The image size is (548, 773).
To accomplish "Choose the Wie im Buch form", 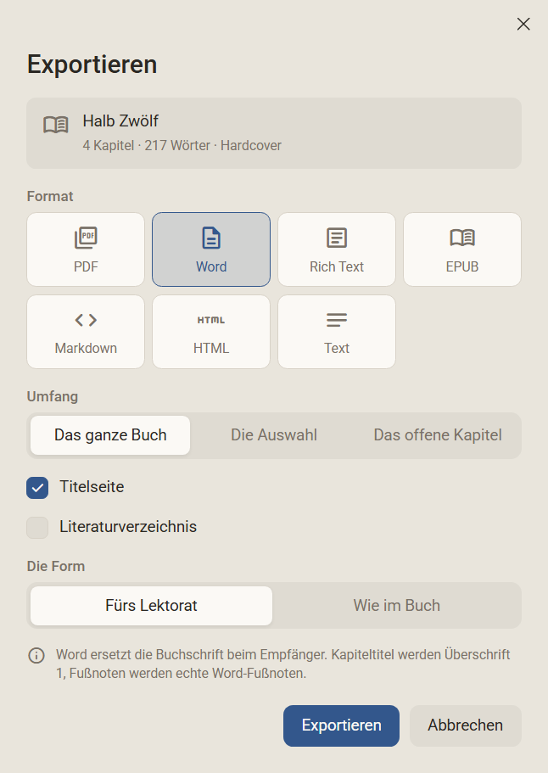I will 397,605.
